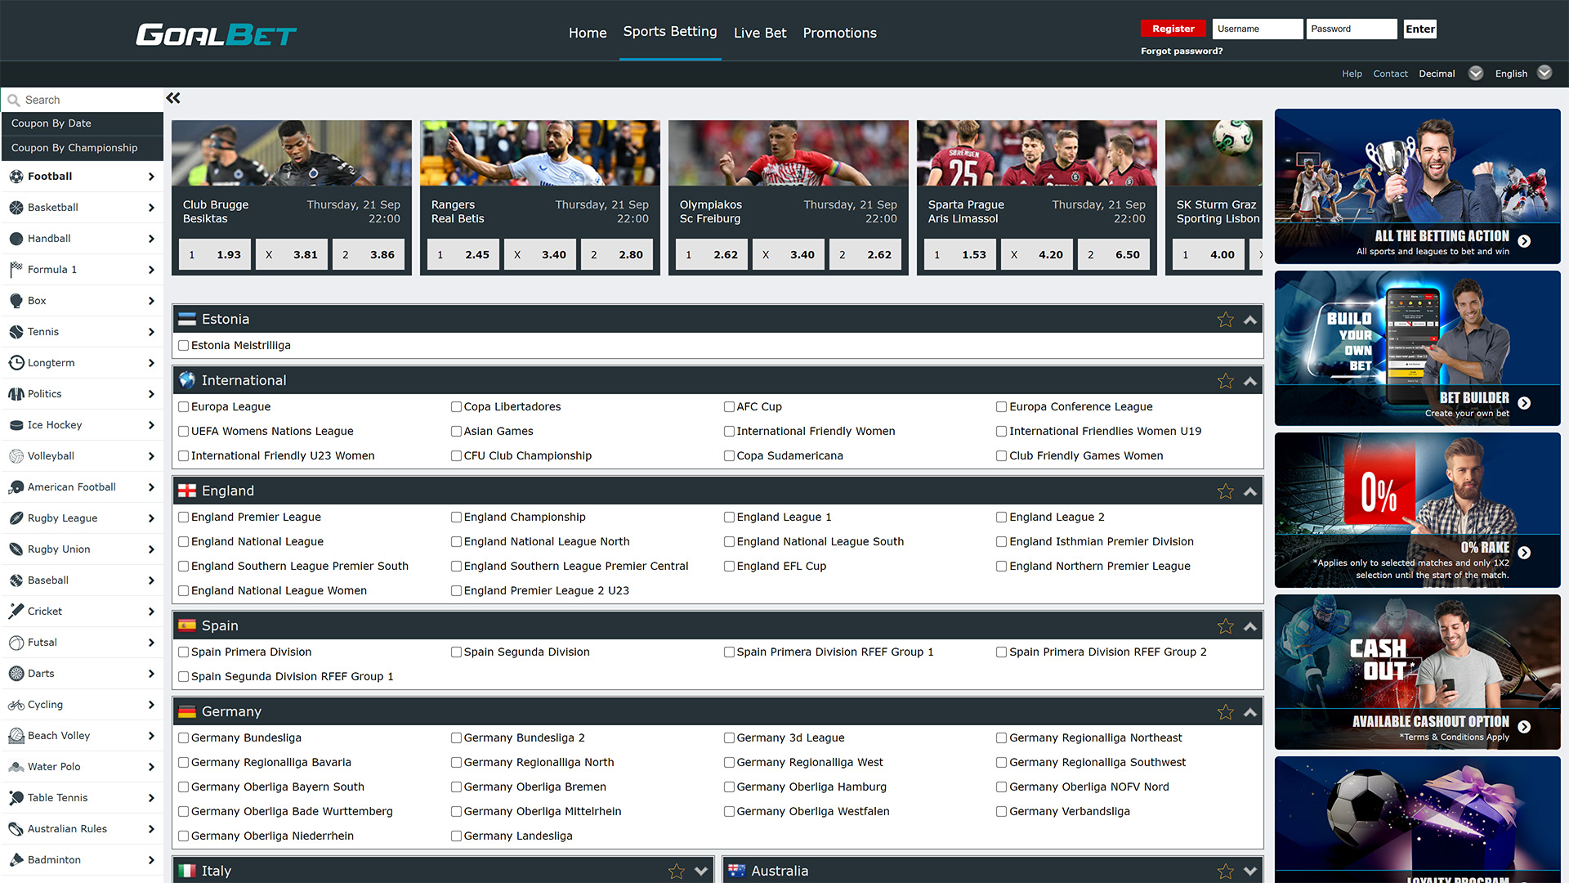Collapse the Estonia section
The image size is (1569, 883).
(1250, 320)
